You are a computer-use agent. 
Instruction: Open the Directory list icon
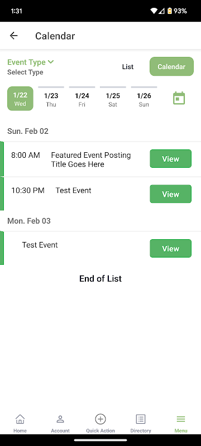tap(141, 419)
